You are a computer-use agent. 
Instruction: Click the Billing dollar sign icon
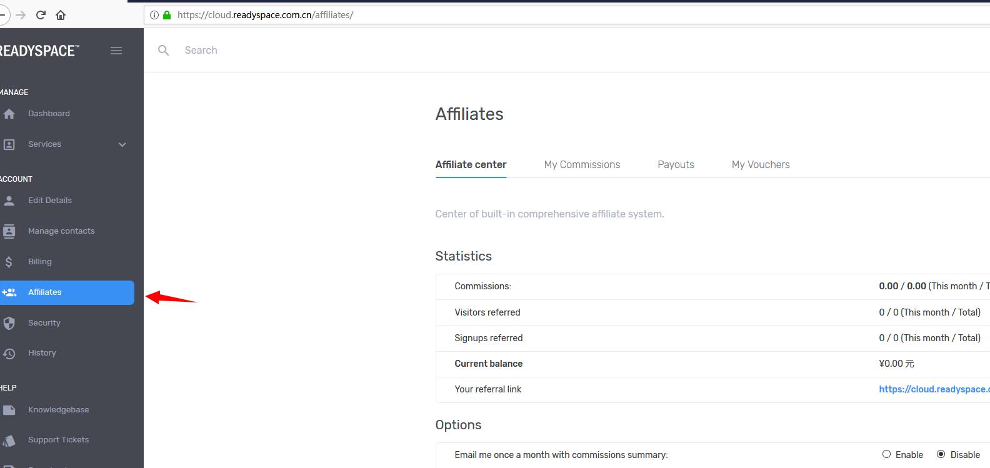pos(9,262)
